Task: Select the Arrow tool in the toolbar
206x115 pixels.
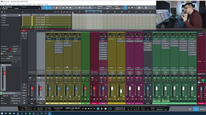Action: 46,8
